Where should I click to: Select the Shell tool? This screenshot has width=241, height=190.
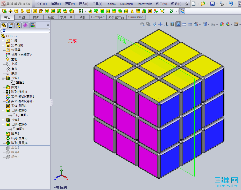(102, 11)
